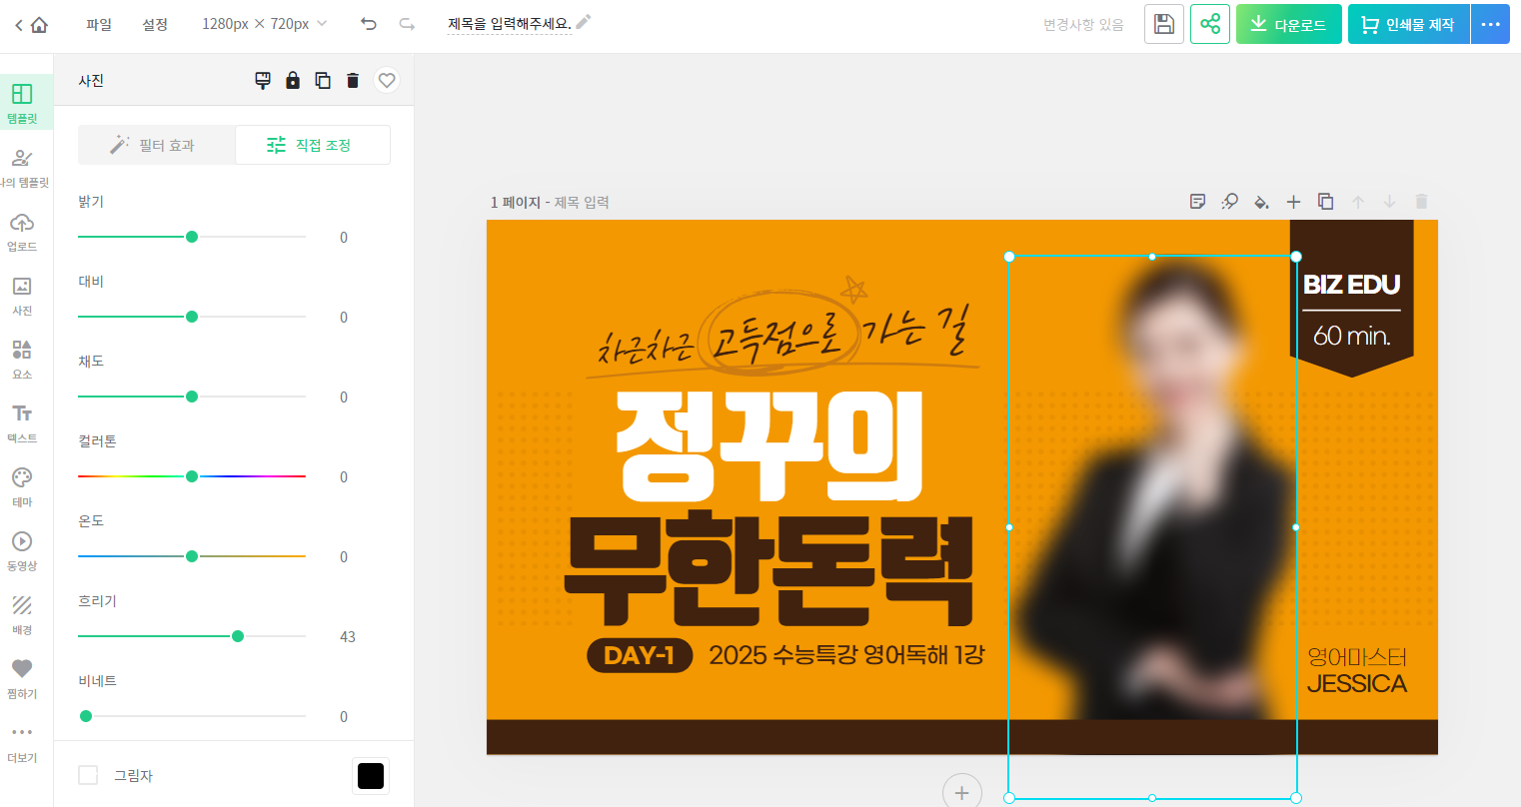Click the 인쇄물 제작 button
Image resolution: width=1521 pixels, height=807 pixels.
click(x=1409, y=24)
